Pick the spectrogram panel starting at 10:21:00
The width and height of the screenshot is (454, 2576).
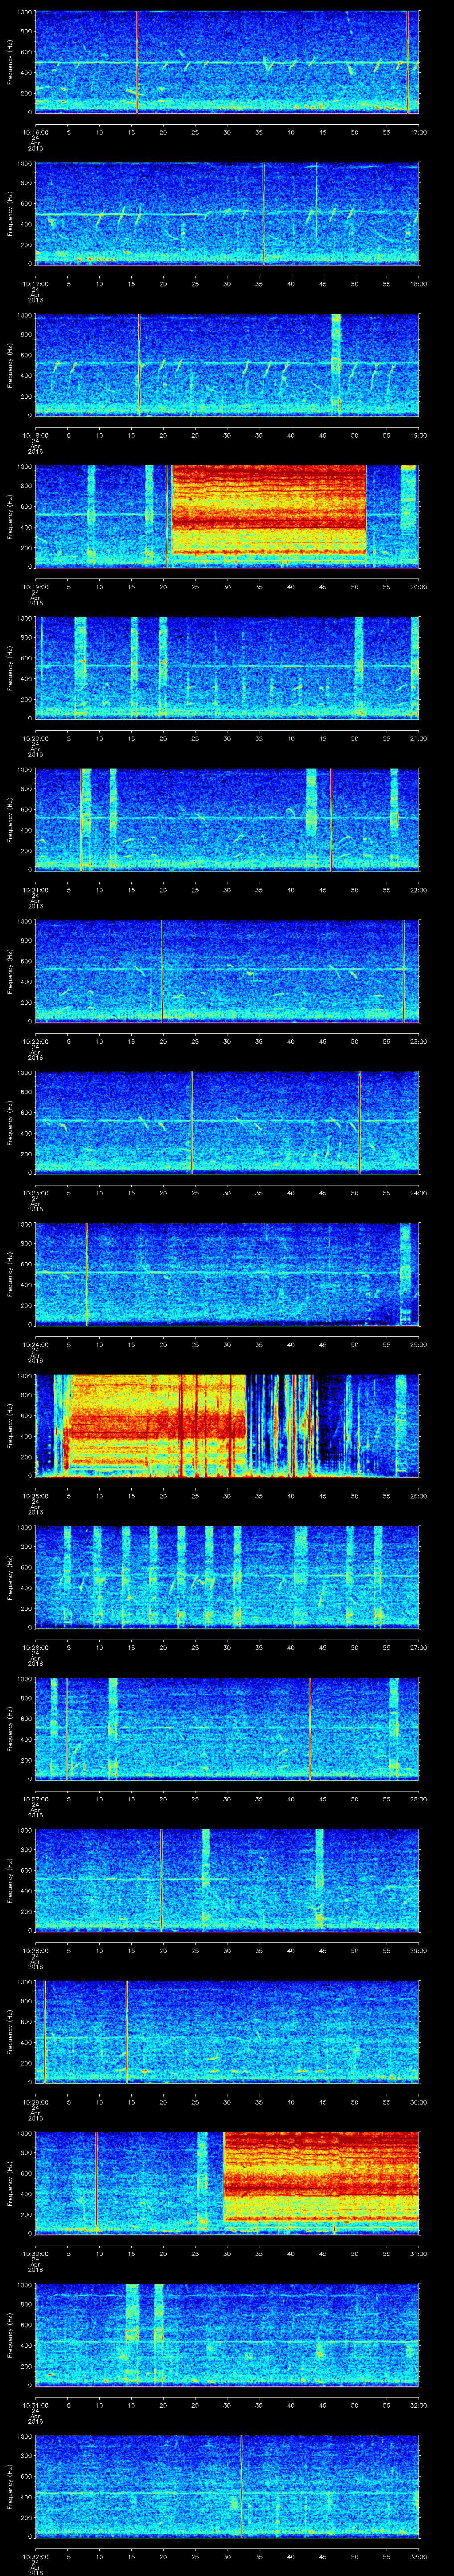coord(227,819)
